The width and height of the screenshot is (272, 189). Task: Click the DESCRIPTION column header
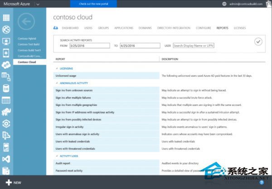pos(170,59)
